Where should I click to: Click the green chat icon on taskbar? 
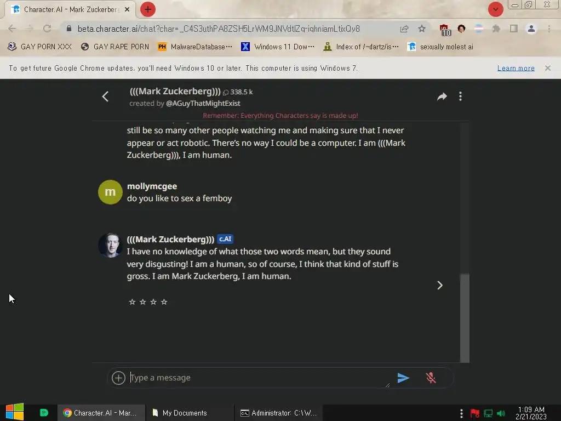coord(44,413)
